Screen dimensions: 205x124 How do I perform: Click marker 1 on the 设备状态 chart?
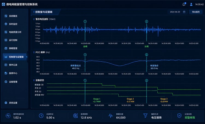85,80
